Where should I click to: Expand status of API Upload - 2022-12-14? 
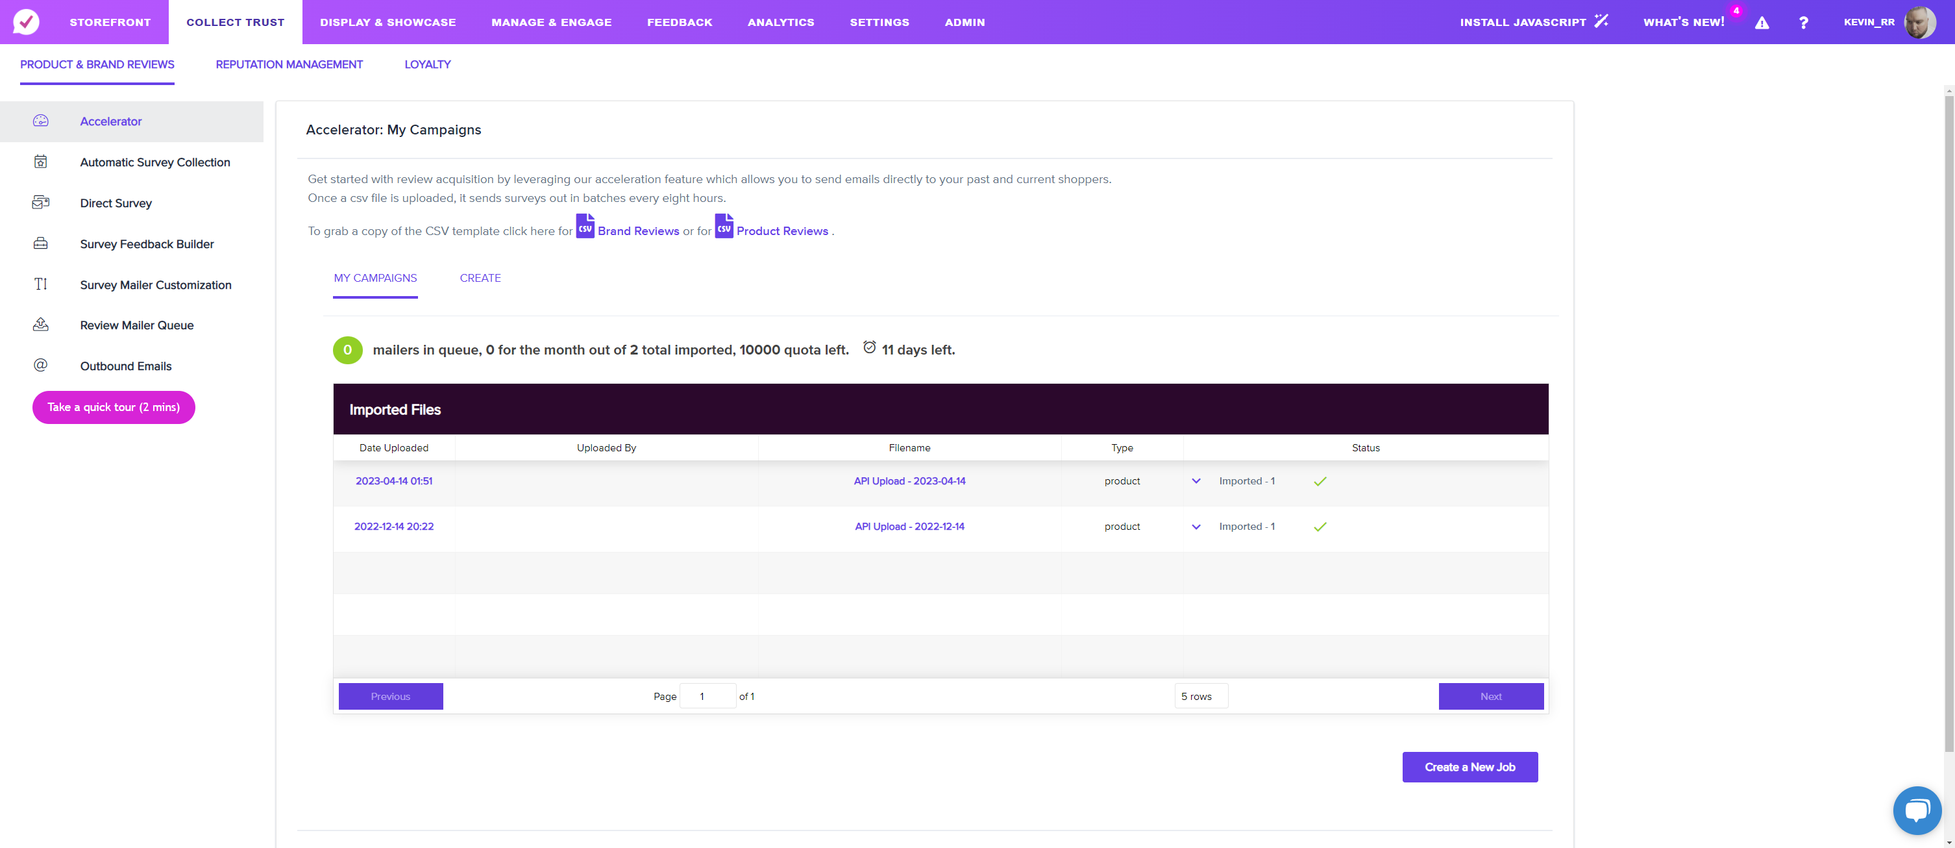[x=1196, y=527]
